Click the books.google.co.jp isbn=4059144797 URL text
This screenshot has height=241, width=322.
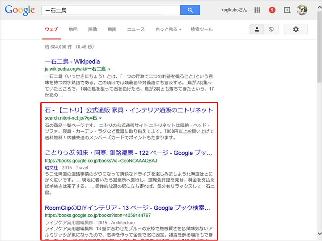pos(98,216)
